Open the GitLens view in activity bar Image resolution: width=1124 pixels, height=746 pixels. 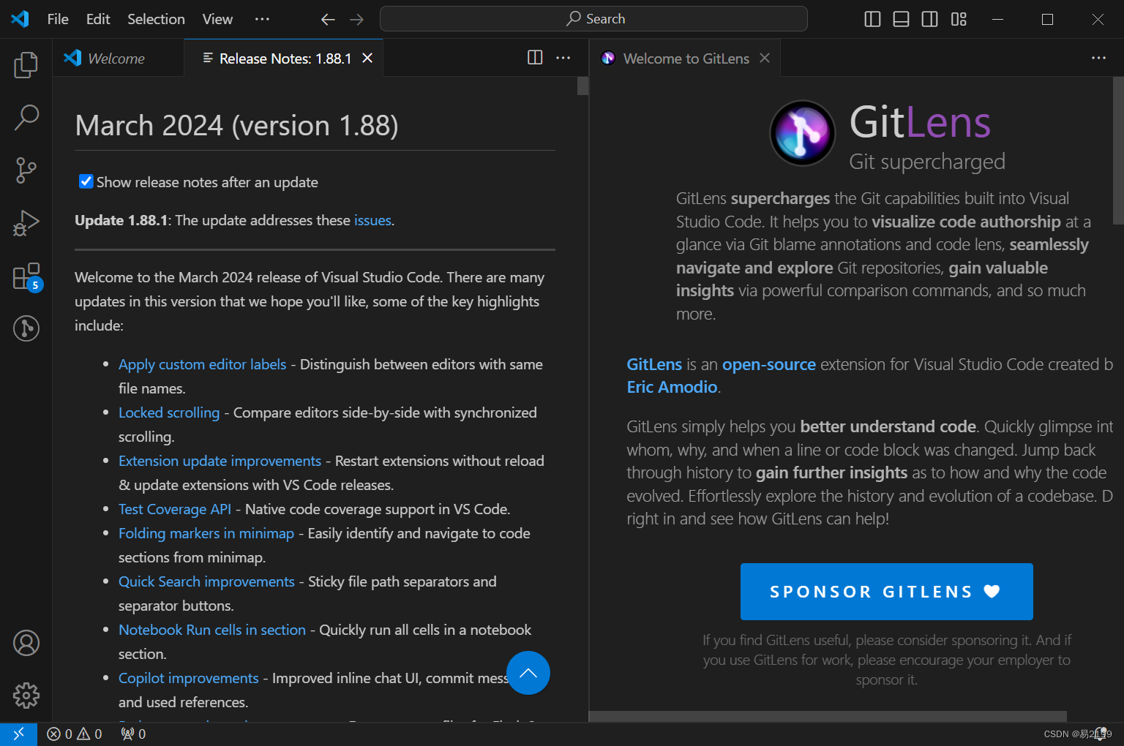(26, 328)
